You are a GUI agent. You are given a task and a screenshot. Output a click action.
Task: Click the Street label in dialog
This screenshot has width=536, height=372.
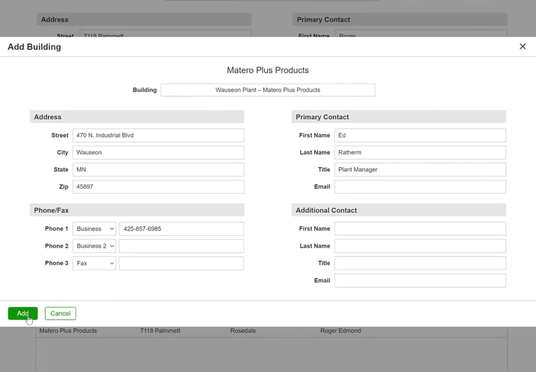pos(60,135)
